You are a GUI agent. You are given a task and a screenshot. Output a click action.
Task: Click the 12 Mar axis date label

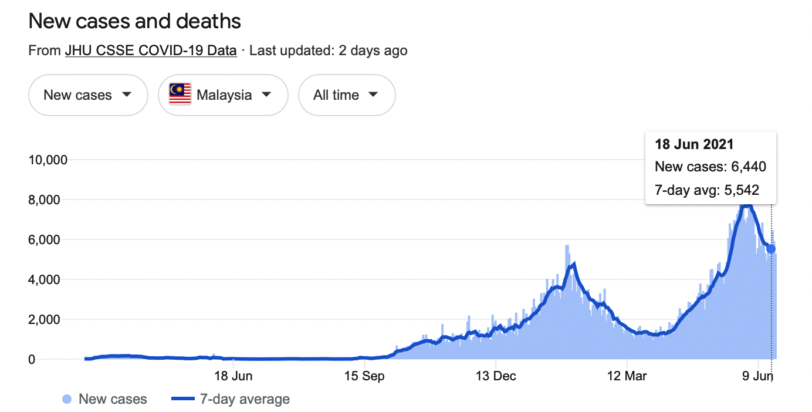tap(627, 376)
